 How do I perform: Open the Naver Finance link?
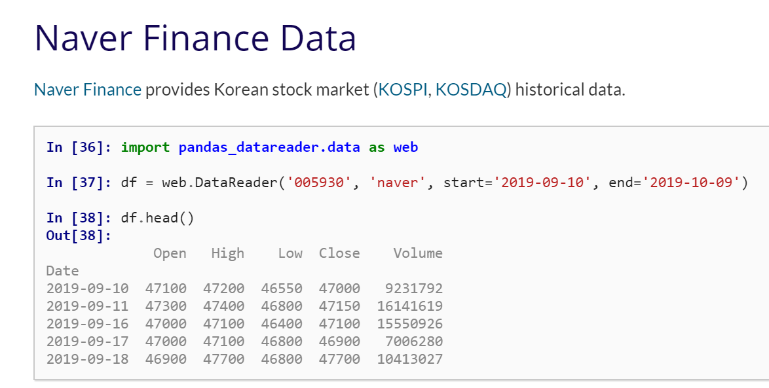coord(88,90)
